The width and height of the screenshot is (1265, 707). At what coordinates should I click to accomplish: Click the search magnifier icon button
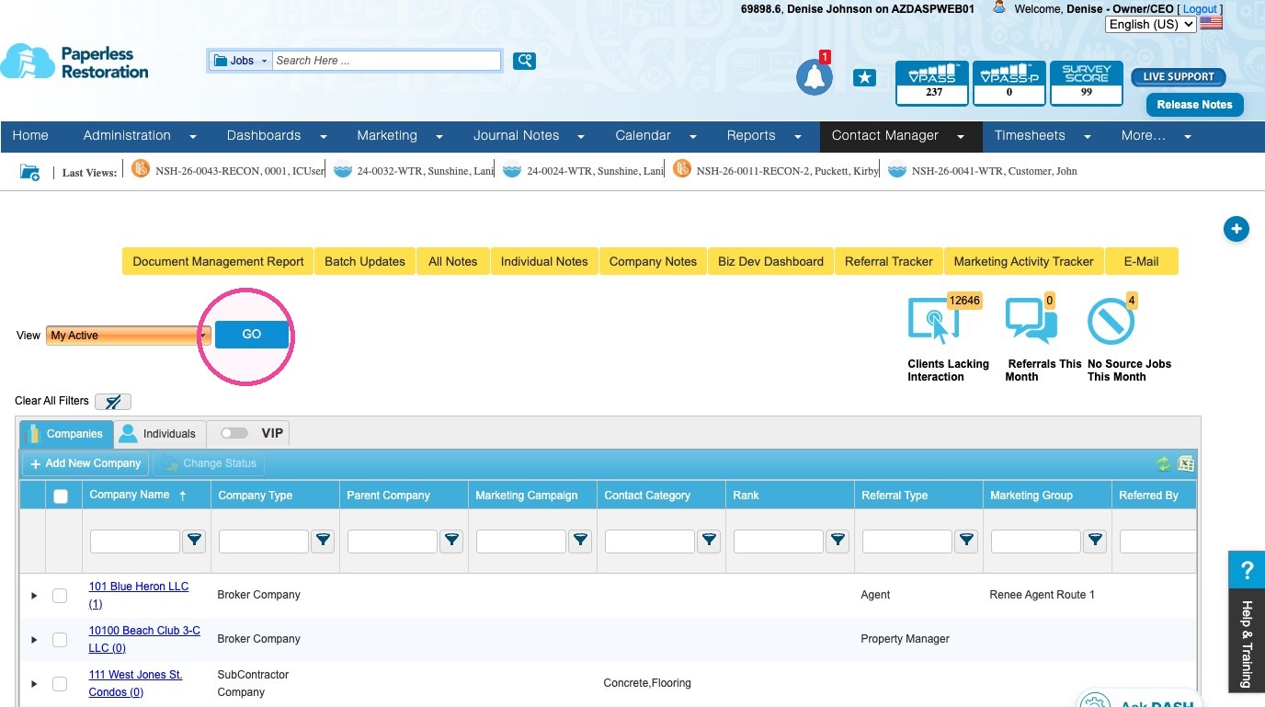pos(524,61)
